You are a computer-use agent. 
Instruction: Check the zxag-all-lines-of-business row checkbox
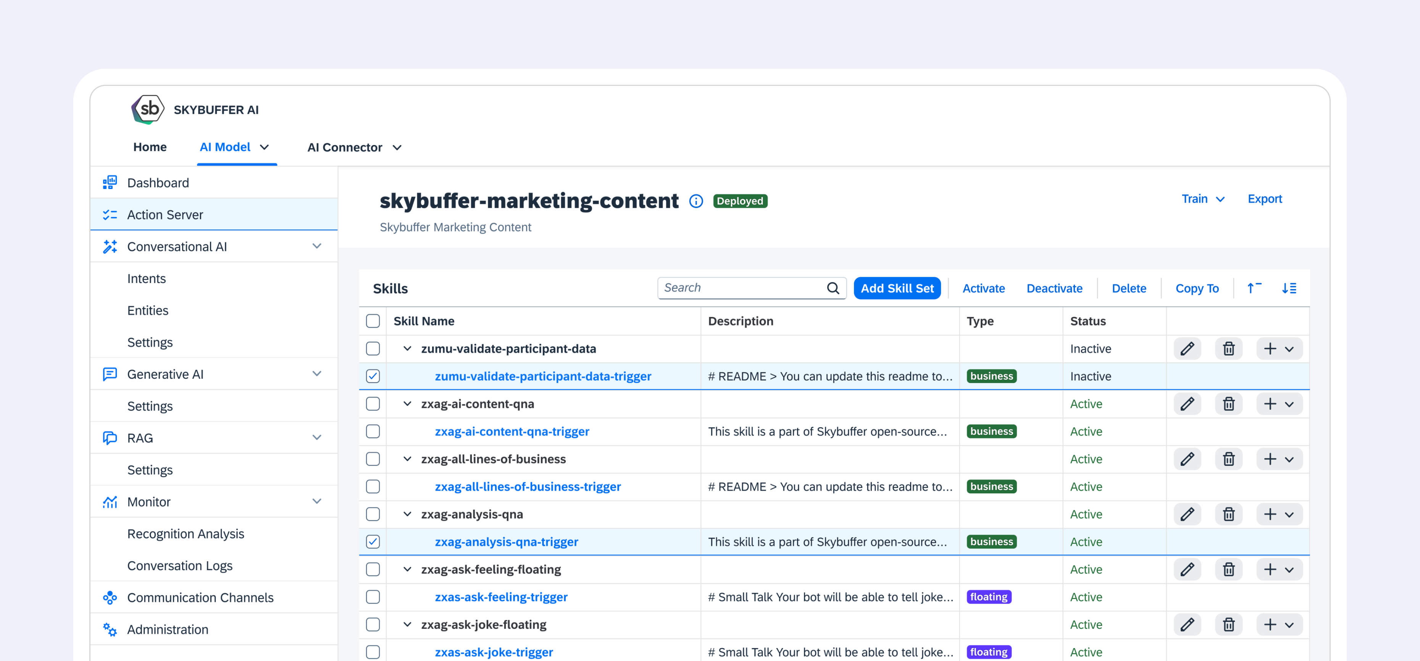point(373,459)
